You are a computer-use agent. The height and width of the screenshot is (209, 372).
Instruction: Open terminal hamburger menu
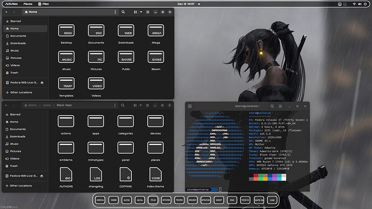(x=280, y=106)
